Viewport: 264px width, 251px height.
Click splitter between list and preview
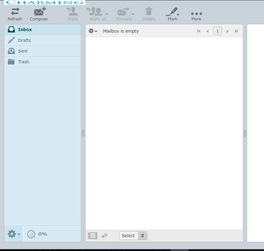245,133
